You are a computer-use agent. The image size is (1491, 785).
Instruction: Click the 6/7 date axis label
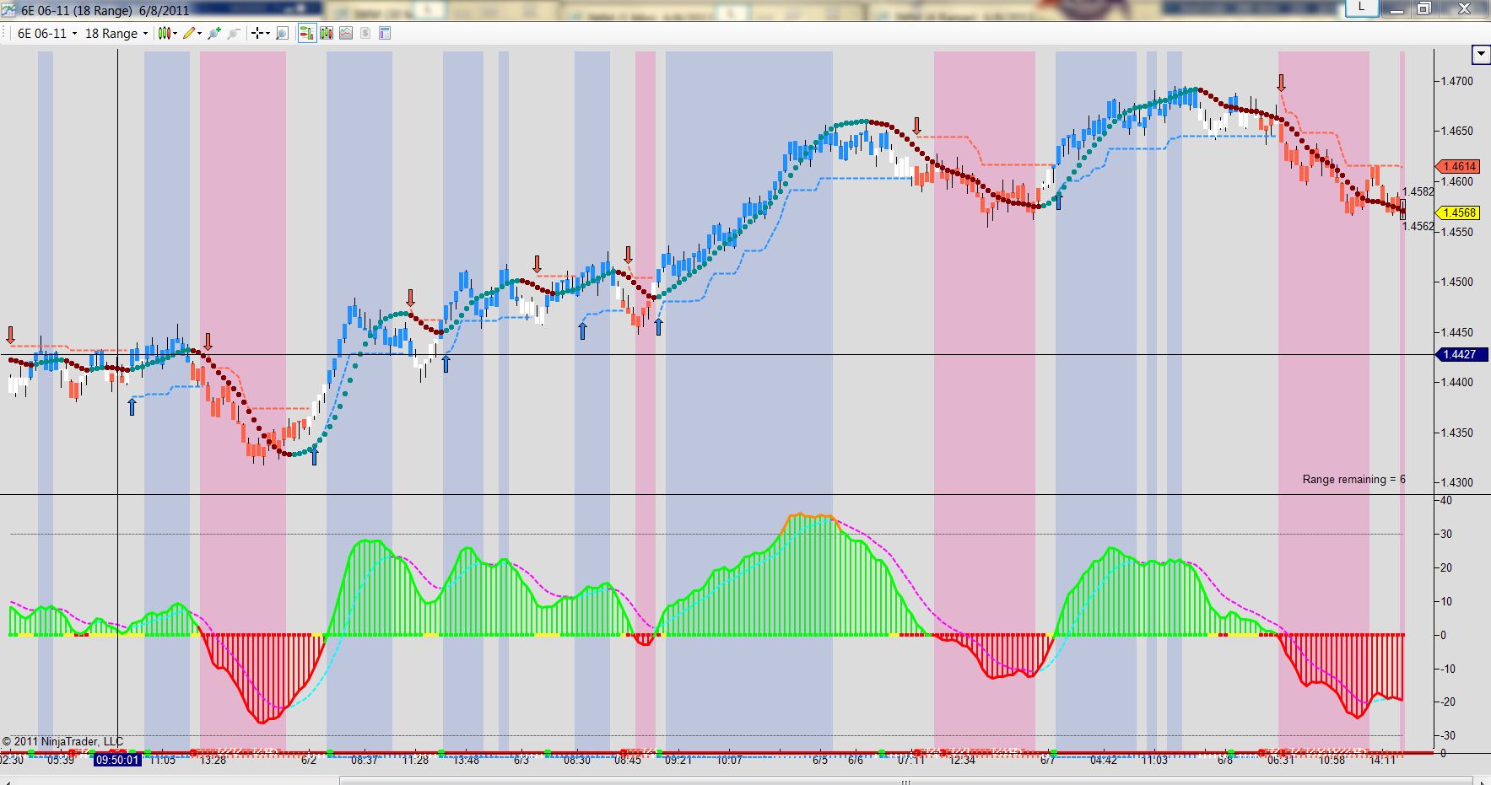(x=1047, y=761)
